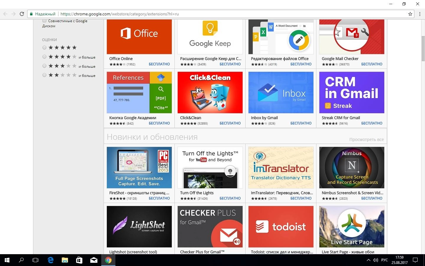The width and height of the screenshot is (425, 266).
Task: Launch Microsoft Edge from taskbar
Action: point(50,260)
